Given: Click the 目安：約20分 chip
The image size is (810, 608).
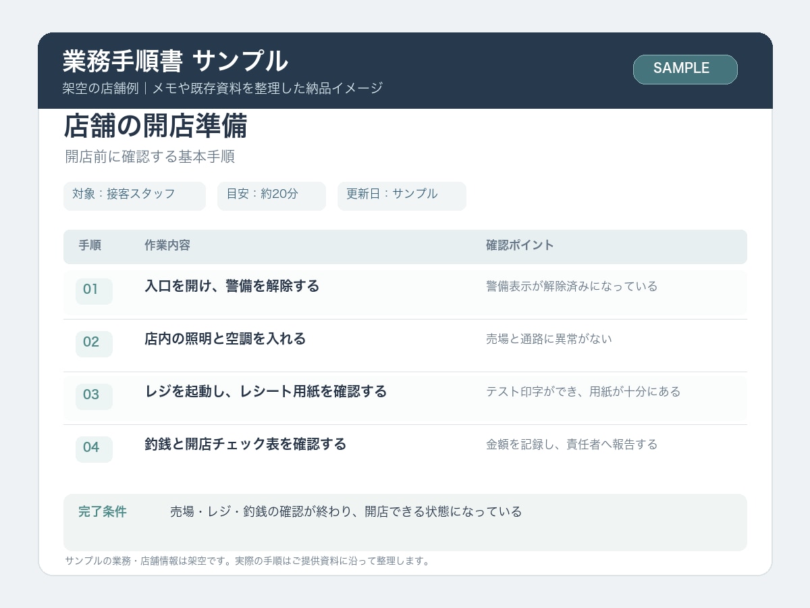Looking at the screenshot, I should (271, 196).
